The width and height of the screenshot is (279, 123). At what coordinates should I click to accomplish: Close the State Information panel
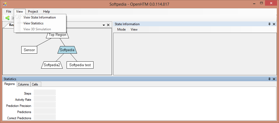274,24
